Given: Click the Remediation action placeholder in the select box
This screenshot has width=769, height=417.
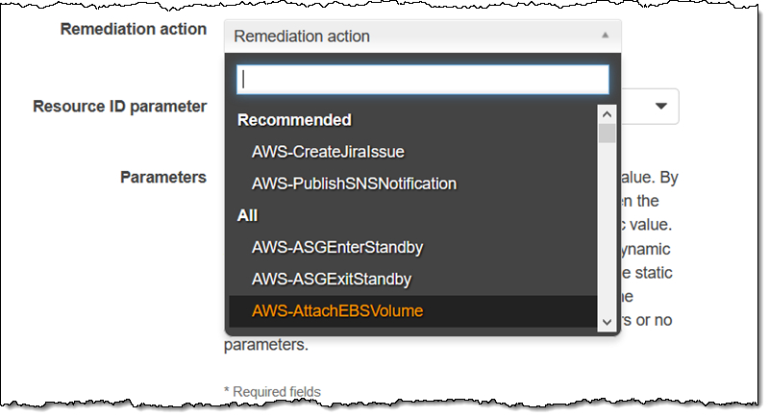Looking at the screenshot, I should click(x=302, y=37).
